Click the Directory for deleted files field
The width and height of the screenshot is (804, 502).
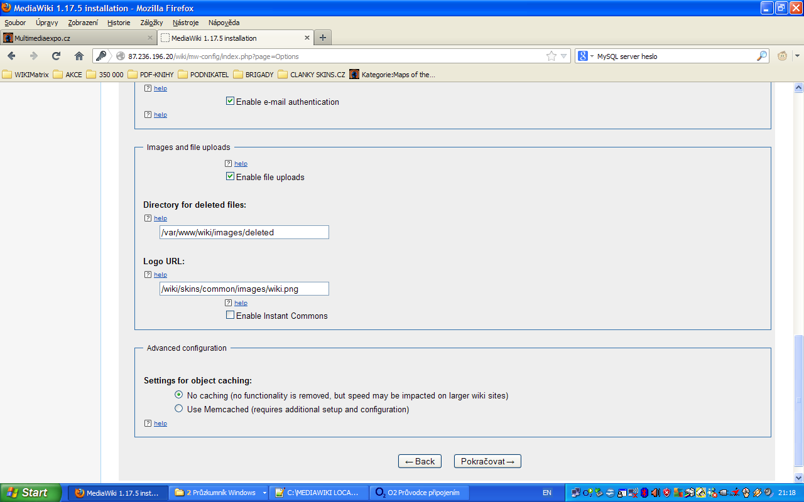click(244, 232)
